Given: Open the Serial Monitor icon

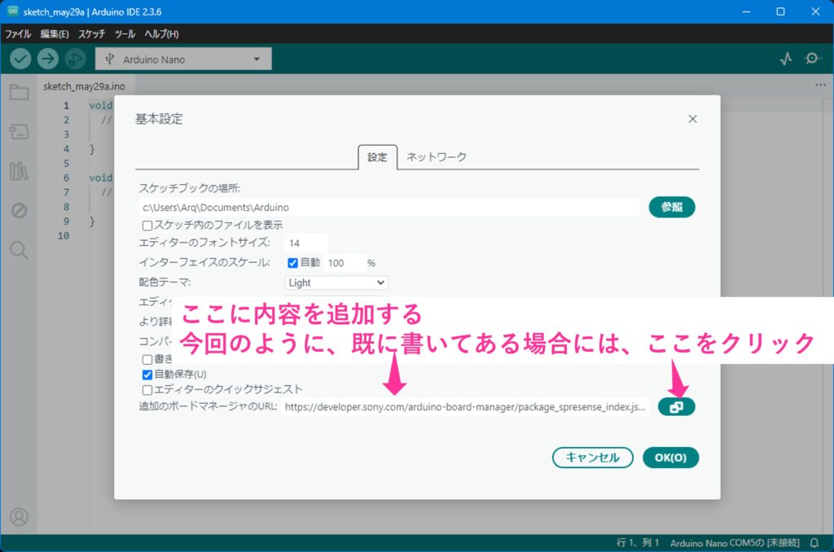Looking at the screenshot, I should click(812, 59).
